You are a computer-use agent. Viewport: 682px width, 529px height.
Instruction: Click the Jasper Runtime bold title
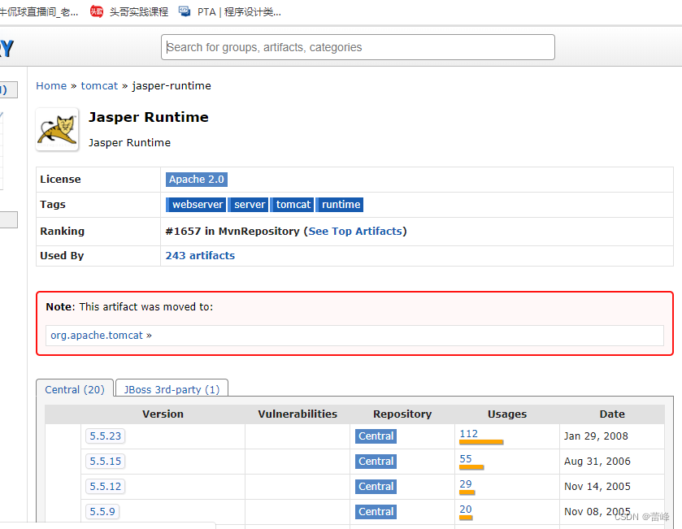[x=148, y=117]
